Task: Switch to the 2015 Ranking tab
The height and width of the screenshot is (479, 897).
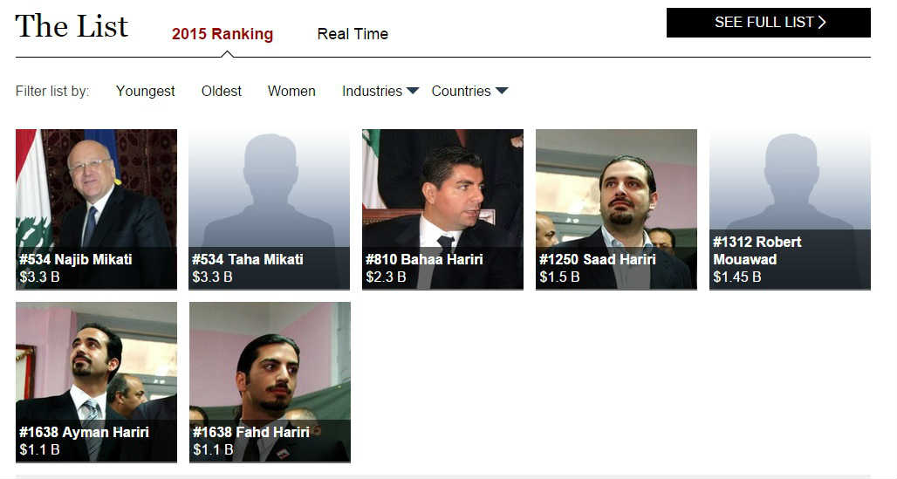Action: pyautogui.click(x=223, y=34)
